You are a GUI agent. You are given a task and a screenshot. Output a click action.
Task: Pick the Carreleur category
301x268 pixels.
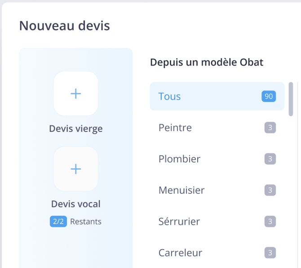180,253
